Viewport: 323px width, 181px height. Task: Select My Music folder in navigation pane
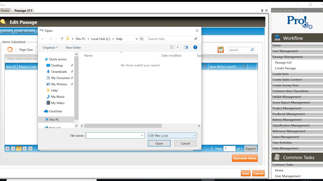tap(58, 97)
